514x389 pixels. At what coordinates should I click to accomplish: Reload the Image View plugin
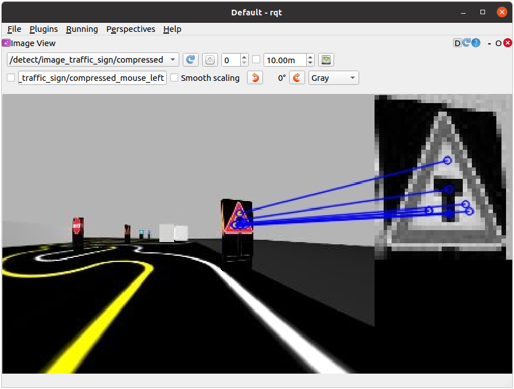coord(466,43)
